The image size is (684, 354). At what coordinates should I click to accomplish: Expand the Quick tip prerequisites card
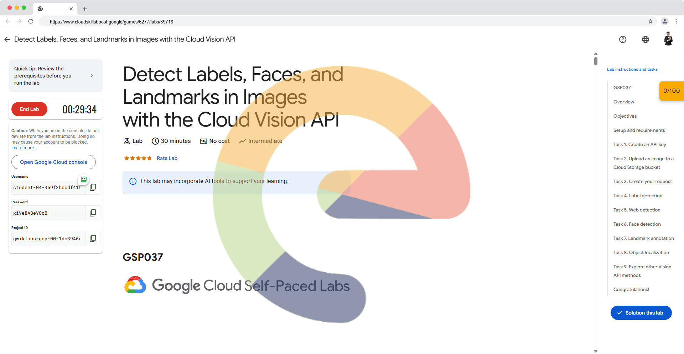click(x=56, y=76)
